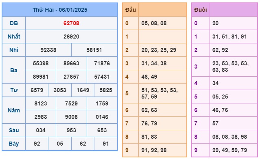Click second prize number 58151
Screen dimensions: 260x159
click(94, 50)
